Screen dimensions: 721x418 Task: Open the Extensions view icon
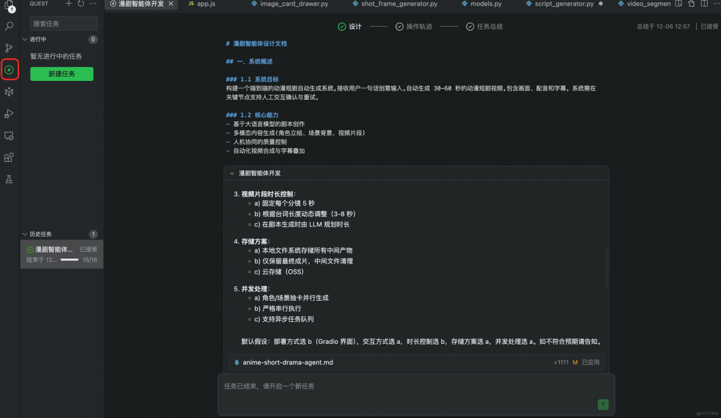tap(9, 158)
